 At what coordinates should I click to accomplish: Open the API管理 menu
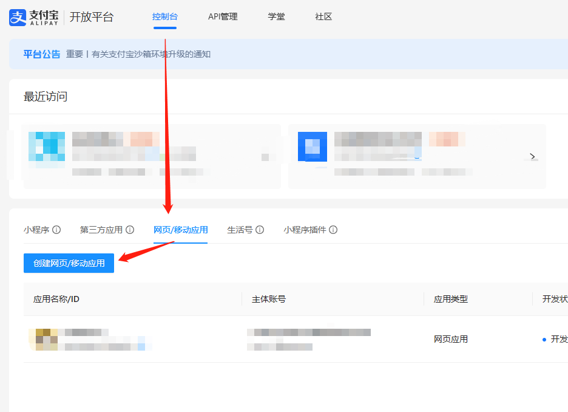pos(223,17)
